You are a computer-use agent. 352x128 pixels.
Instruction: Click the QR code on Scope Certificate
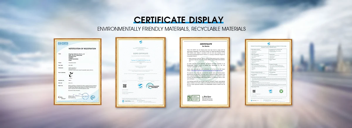[124, 86]
